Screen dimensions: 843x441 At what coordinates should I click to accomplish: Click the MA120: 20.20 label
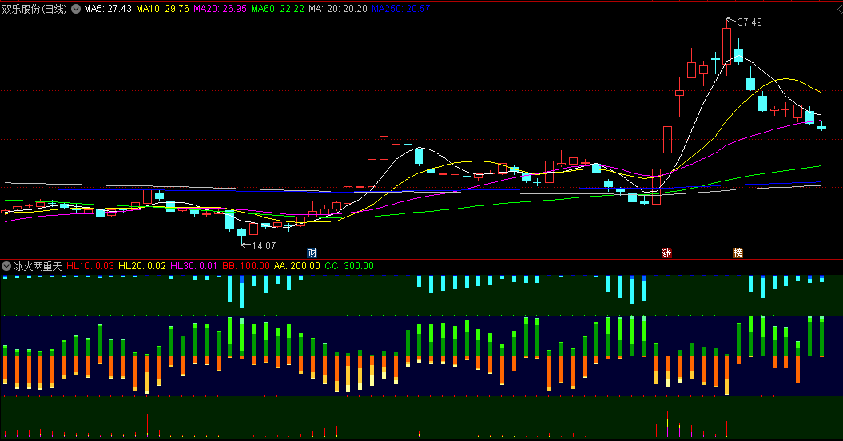[338, 9]
